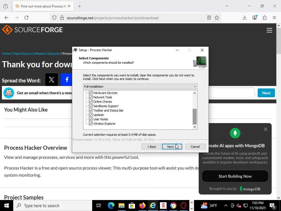Click Next in the Setup dialog

[x=172, y=147]
